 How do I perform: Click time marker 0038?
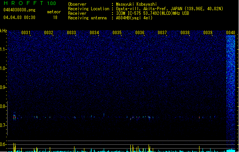[185, 33]
